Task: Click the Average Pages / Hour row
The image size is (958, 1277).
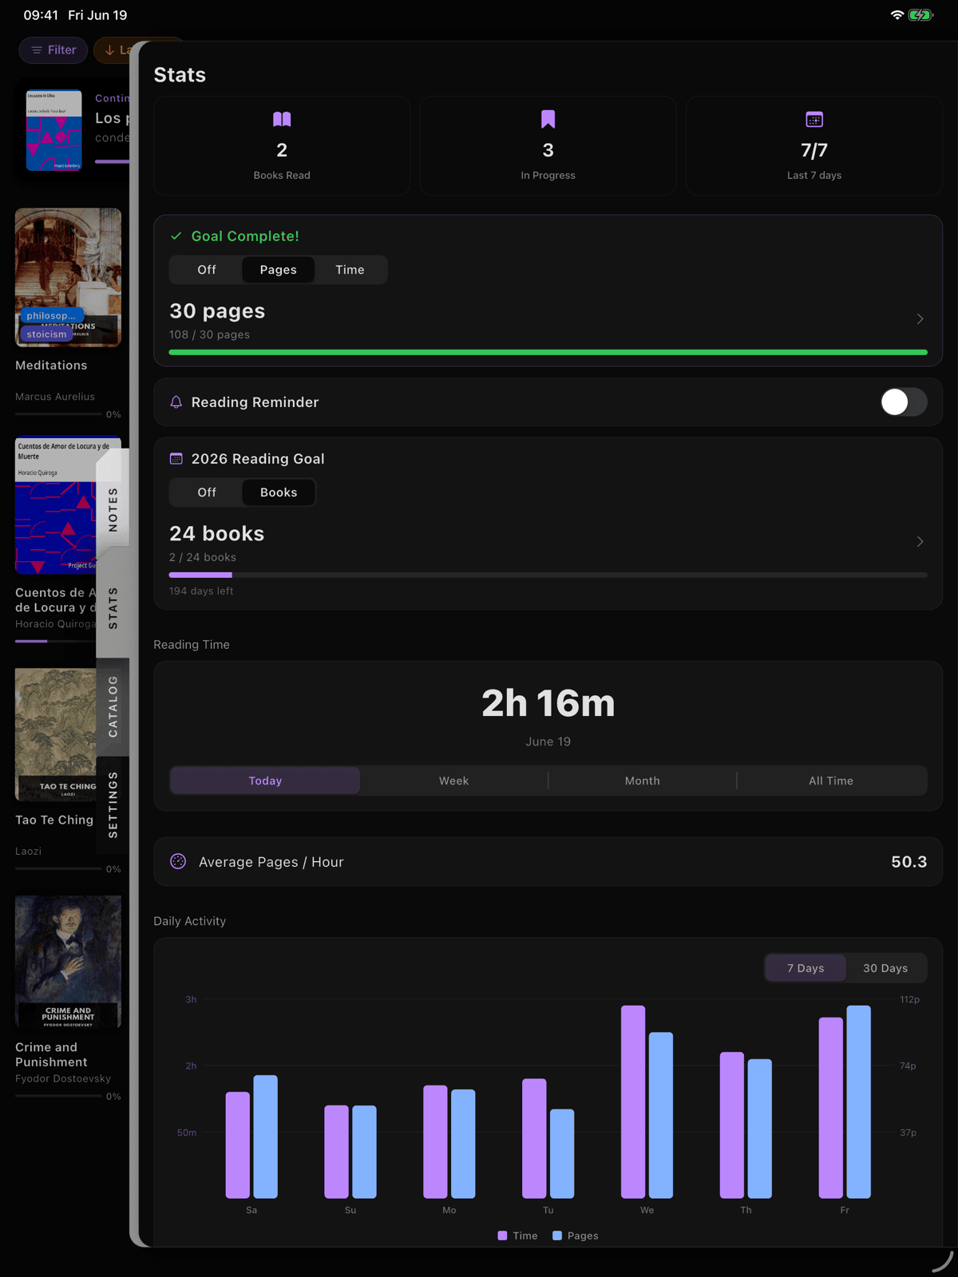Action: point(548,862)
